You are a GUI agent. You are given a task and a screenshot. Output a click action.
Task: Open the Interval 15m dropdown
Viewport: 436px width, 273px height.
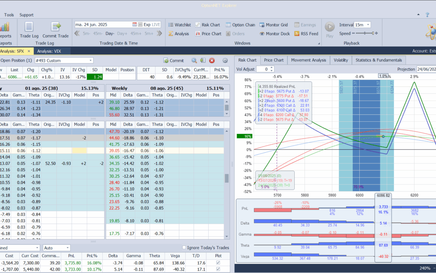pos(368,25)
